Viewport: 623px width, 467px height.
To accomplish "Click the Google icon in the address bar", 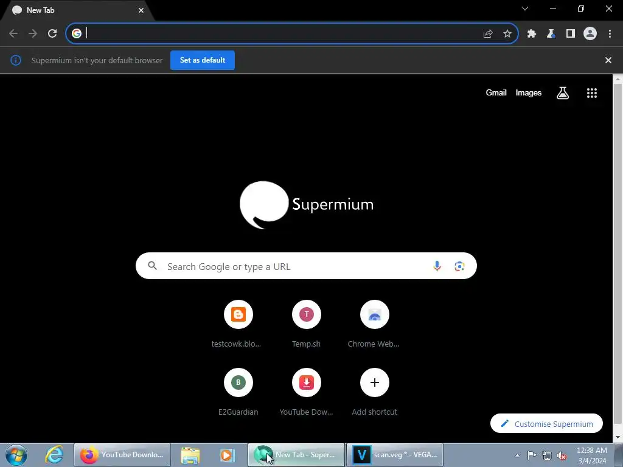I will 77,33.
